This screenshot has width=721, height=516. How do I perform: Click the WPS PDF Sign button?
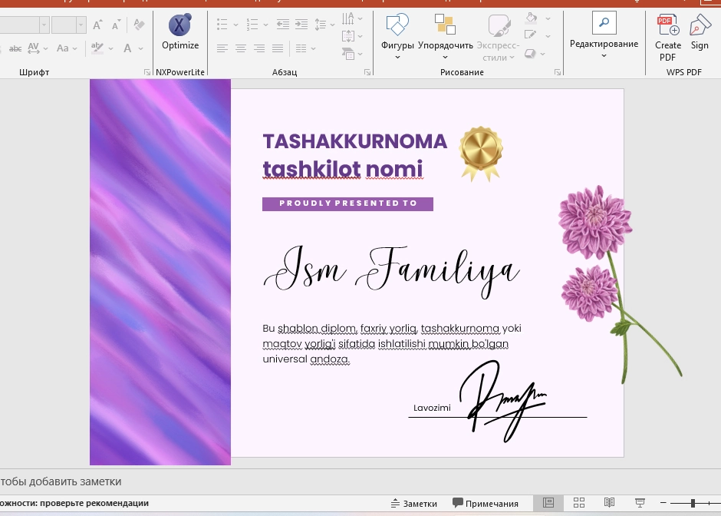pyautogui.click(x=700, y=32)
